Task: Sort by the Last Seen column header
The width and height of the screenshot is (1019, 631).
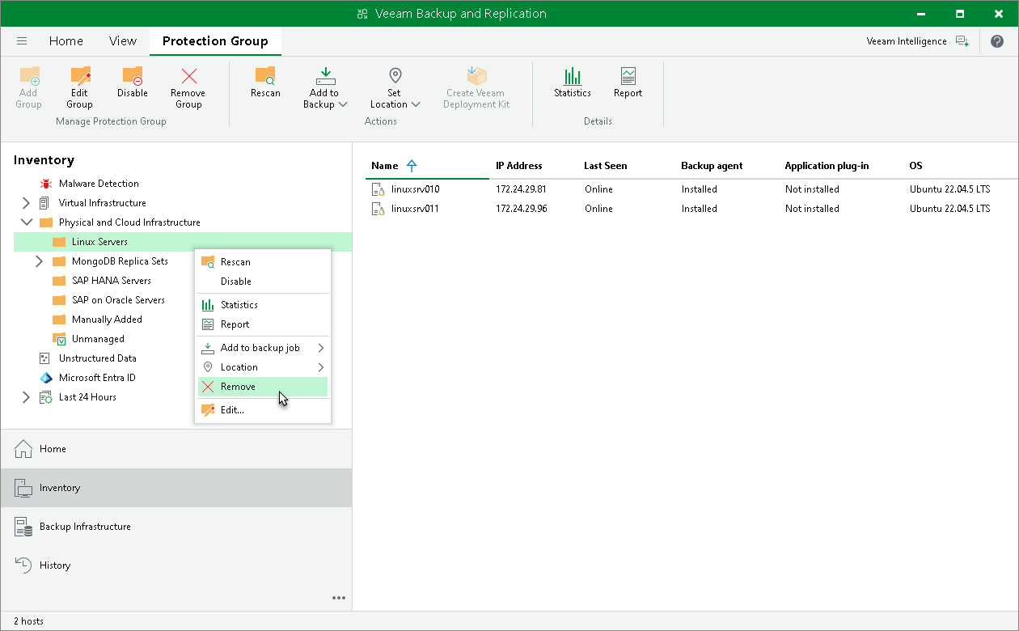Action: [x=606, y=166]
